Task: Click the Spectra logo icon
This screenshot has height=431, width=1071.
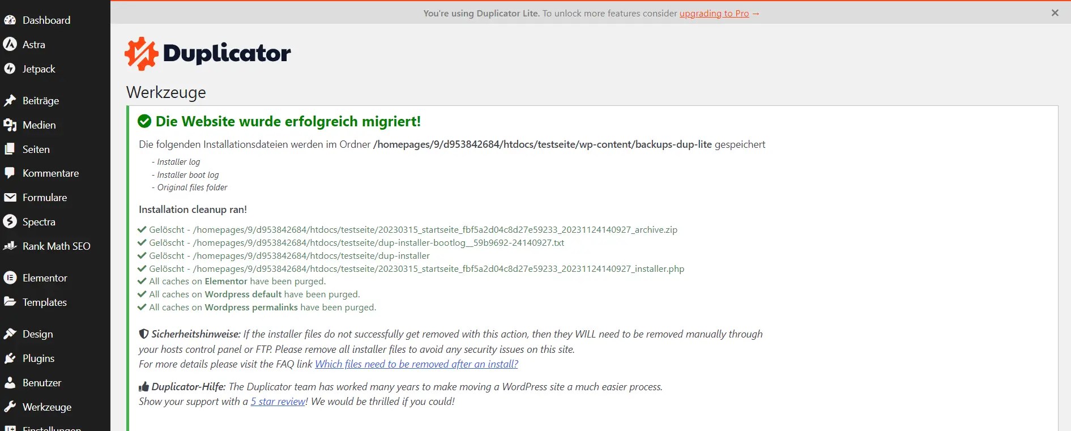Action: click(x=10, y=221)
